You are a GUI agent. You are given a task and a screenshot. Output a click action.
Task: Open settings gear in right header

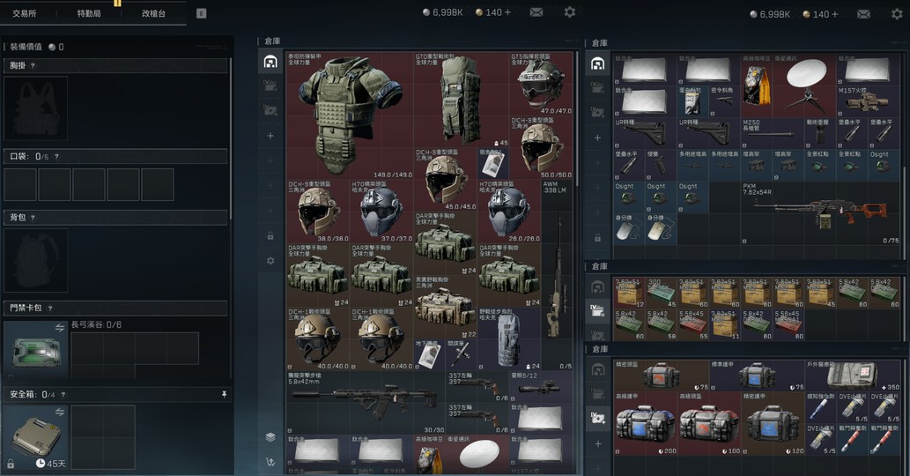pos(898,13)
